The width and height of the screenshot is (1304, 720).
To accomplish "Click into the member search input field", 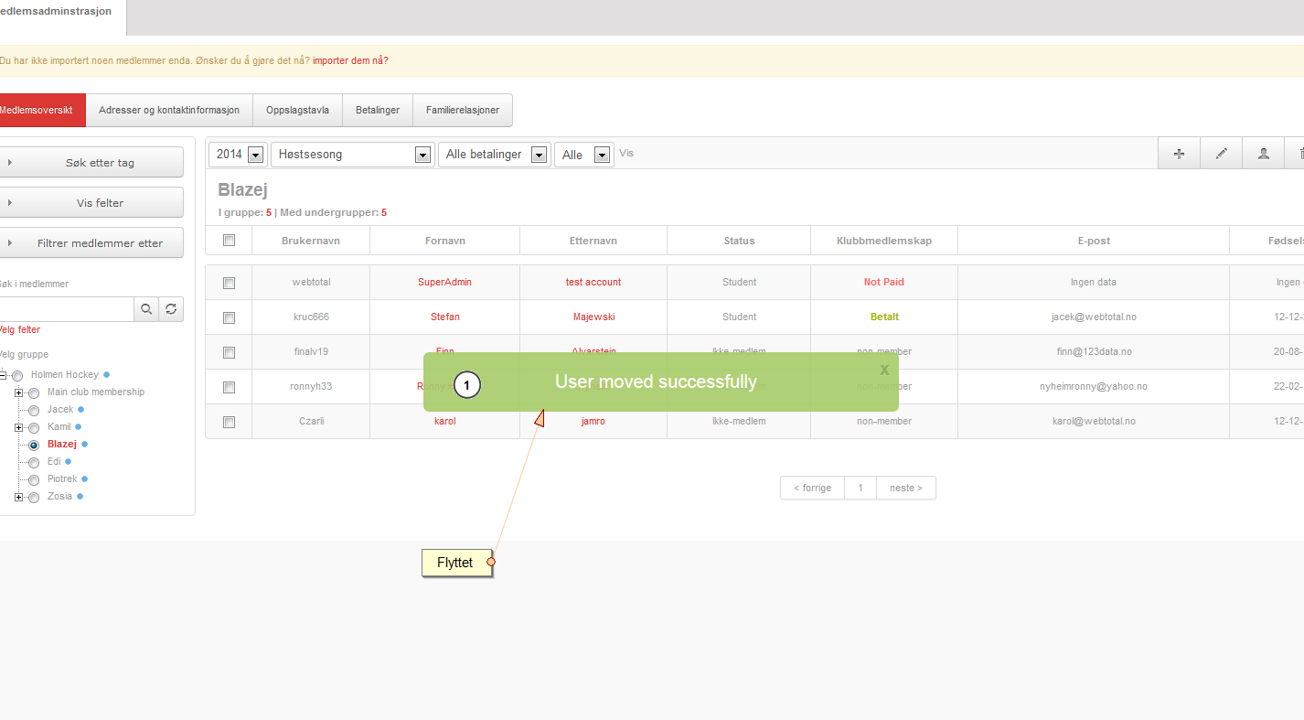I will click(66, 309).
